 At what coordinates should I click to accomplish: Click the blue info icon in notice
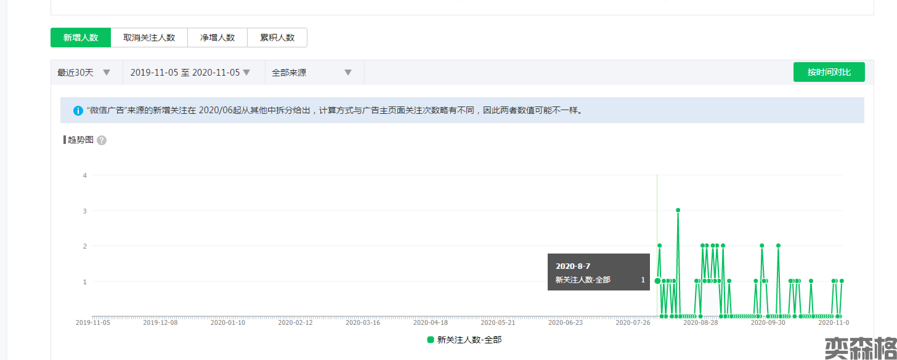tap(78, 111)
